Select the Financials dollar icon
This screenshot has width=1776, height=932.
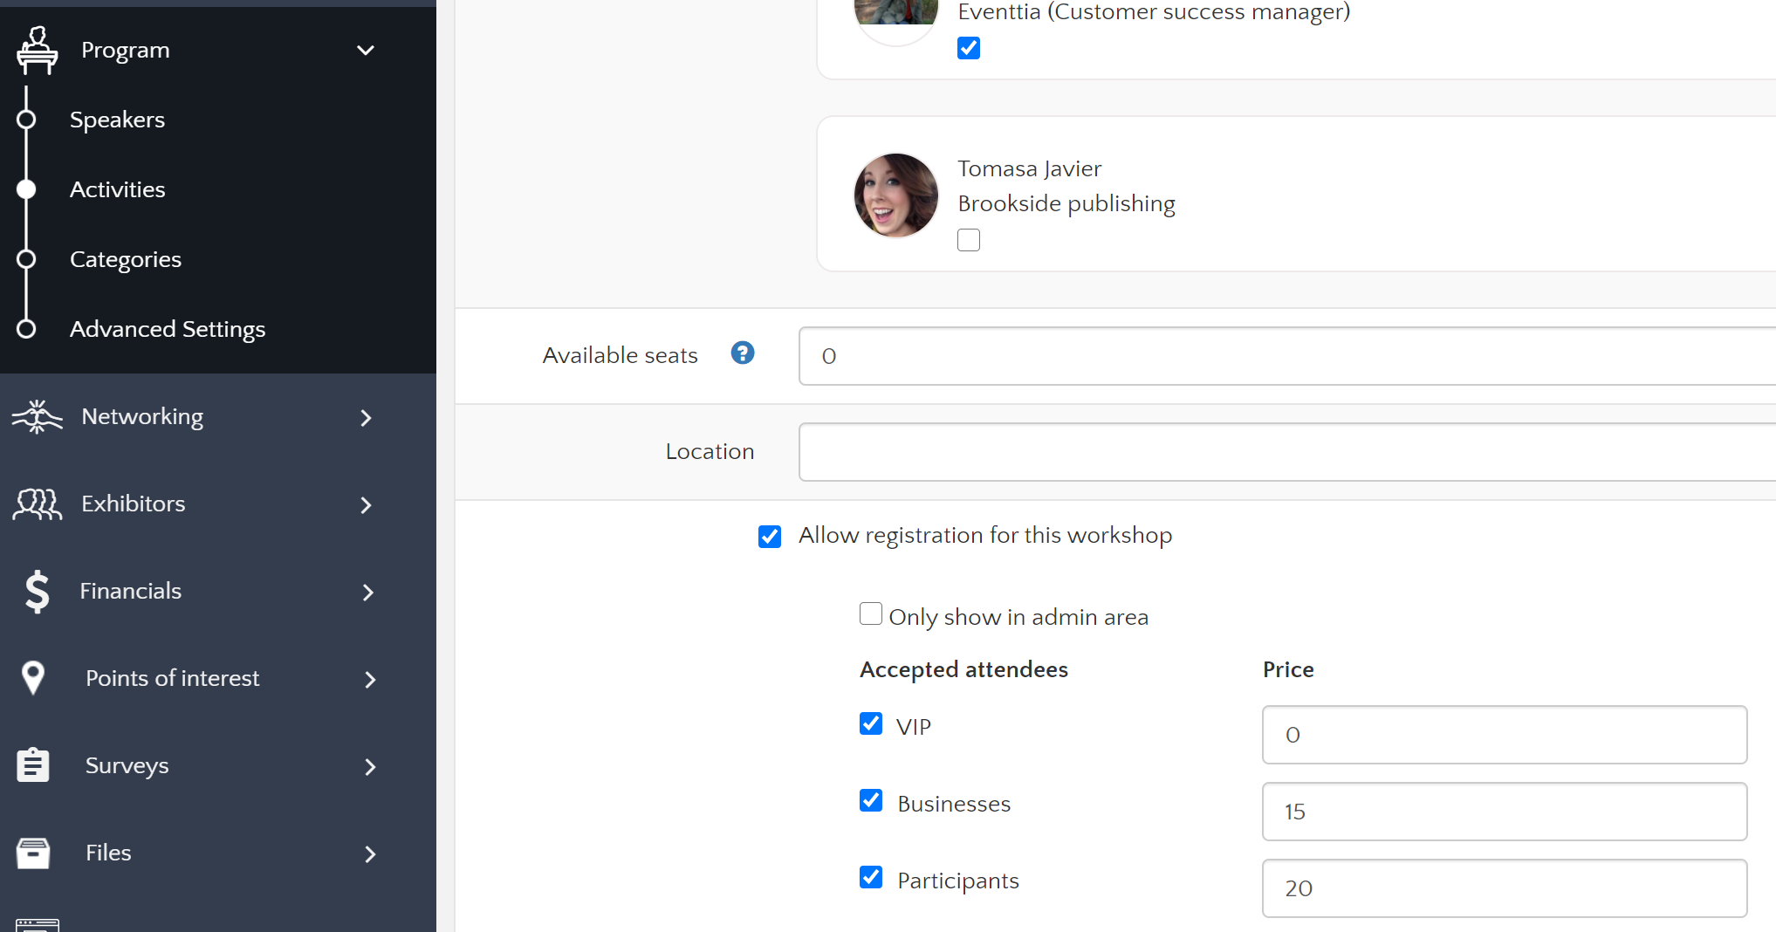point(36,592)
